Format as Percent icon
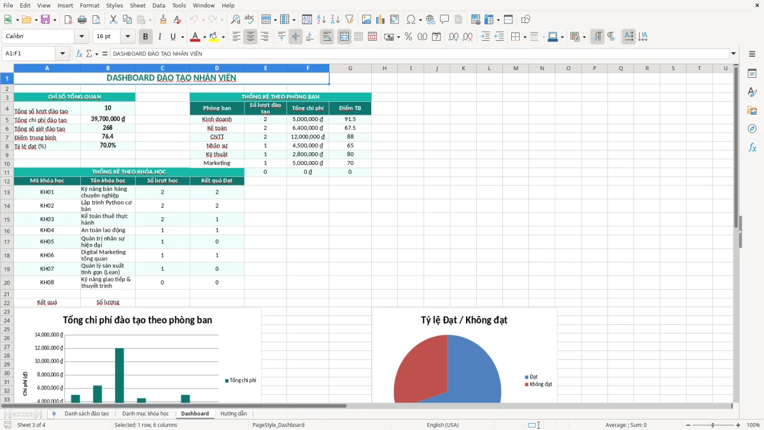The width and height of the screenshot is (764, 430). pyautogui.click(x=408, y=37)
